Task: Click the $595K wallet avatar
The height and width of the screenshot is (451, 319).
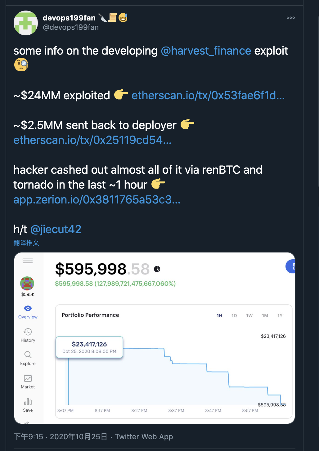Action: (x=27, y=283)
